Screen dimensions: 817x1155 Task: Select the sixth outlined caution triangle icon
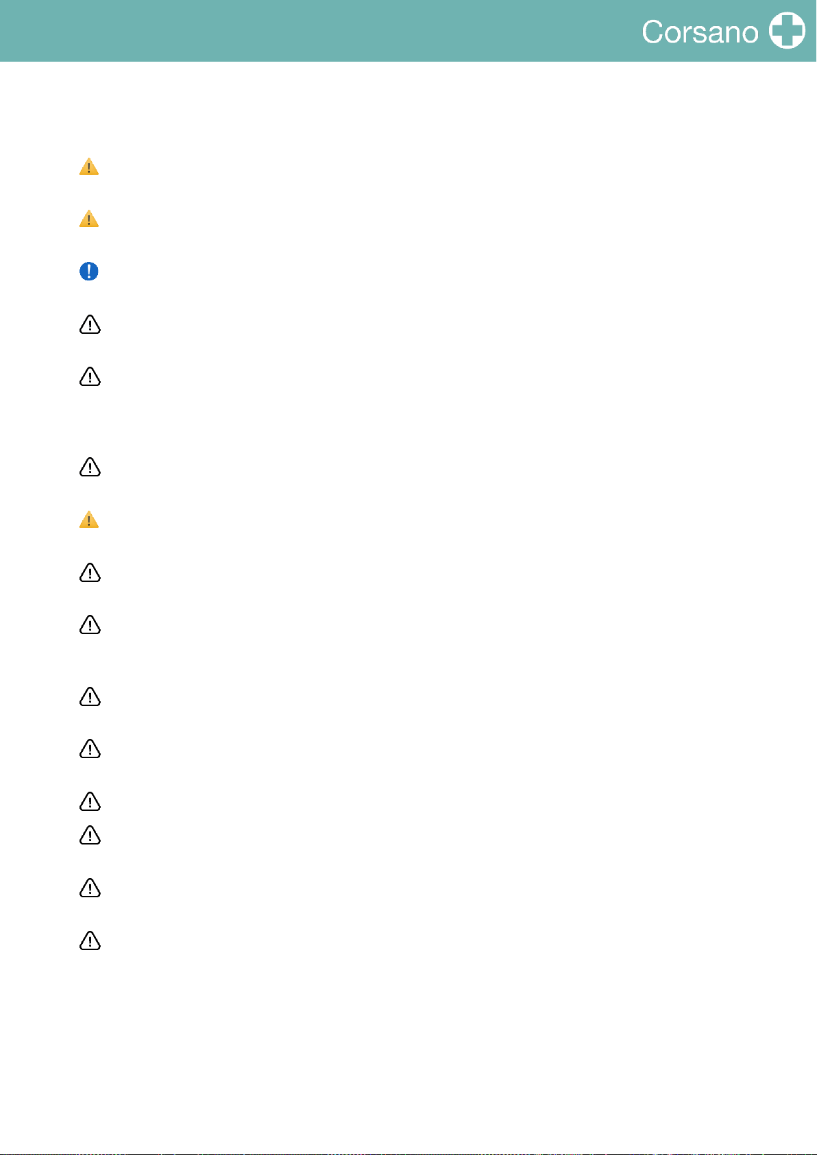[90, 697]
